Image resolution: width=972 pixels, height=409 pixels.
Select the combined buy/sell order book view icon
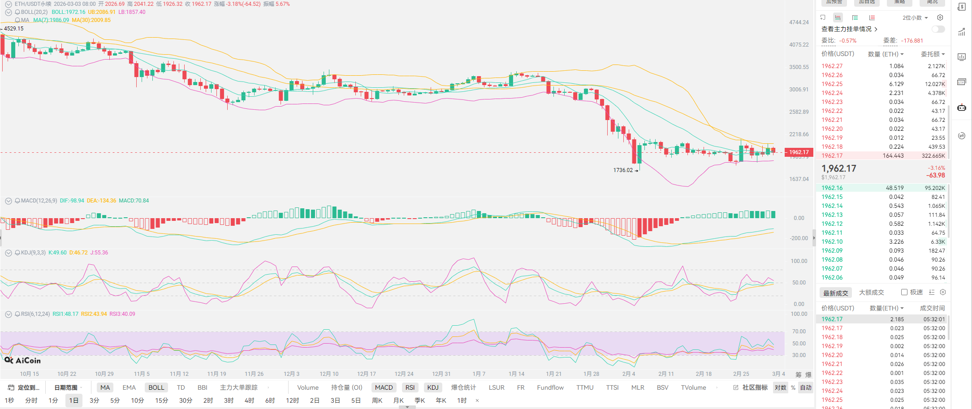click(838, 17)
